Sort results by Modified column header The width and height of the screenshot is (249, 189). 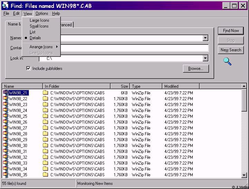click(x=181, y=86)
